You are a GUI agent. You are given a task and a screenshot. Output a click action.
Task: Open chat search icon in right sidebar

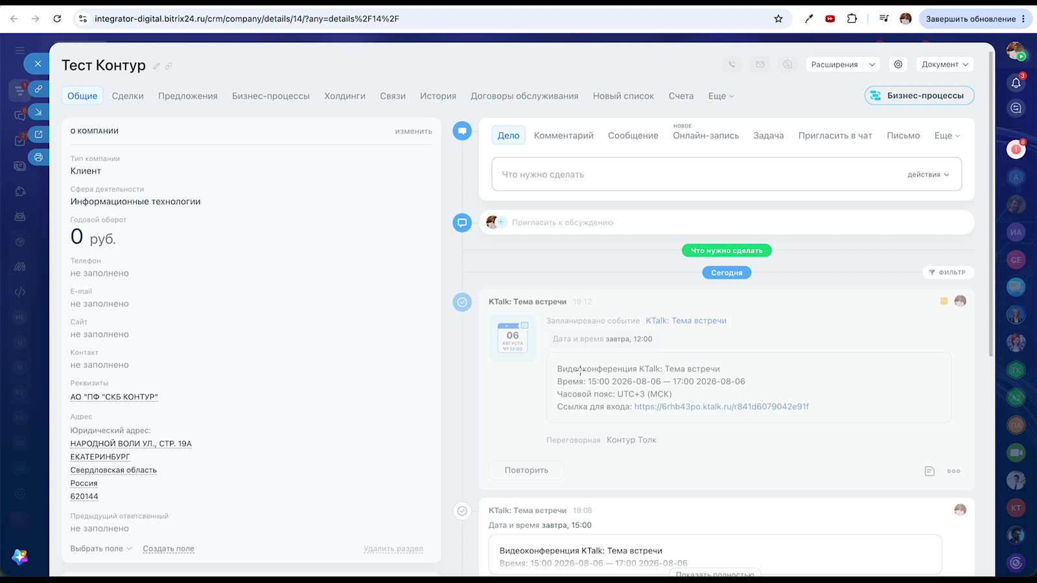click(x=1016, y=108)
